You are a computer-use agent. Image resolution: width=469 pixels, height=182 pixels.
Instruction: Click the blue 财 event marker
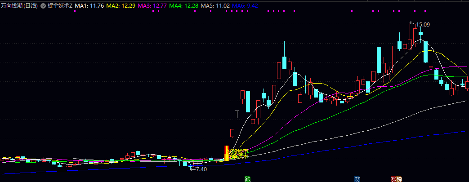coord(357,179)
